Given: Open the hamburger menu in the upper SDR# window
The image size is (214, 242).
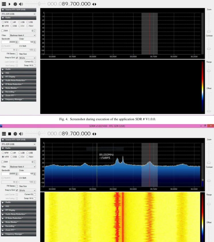Looking at the screenshot, I should (x=4, y=4).
